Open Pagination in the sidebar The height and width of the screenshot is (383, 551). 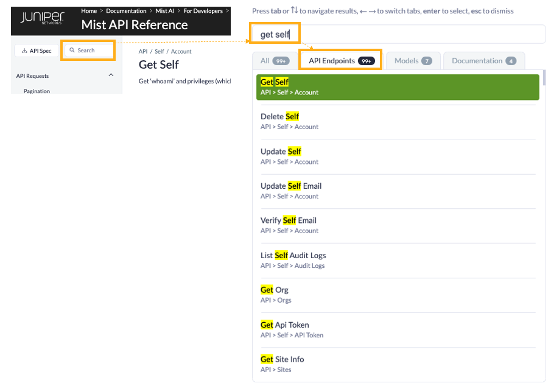pos(37,91)
